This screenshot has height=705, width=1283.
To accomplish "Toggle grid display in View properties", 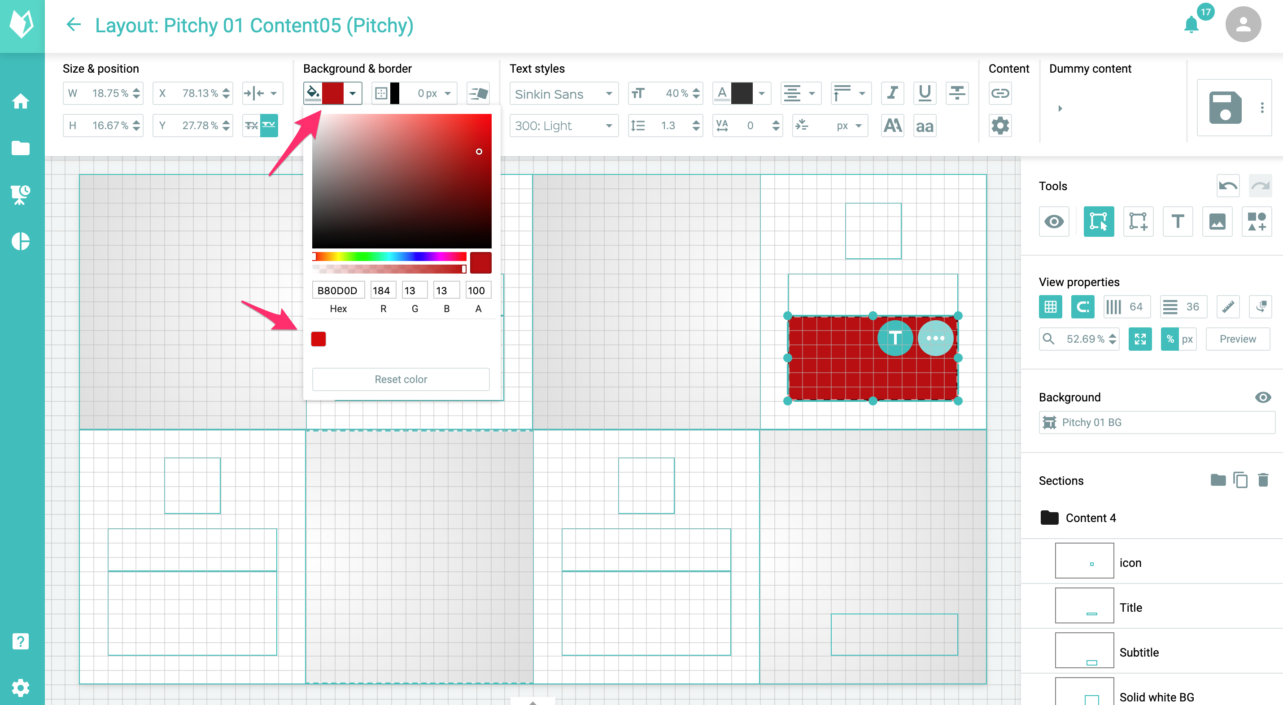I will coord(1051,307).
